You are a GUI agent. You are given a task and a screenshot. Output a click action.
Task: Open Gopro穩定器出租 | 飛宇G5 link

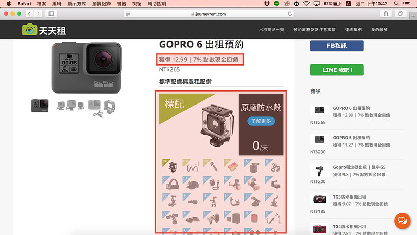pyautogui.click(x=359, y=167)
